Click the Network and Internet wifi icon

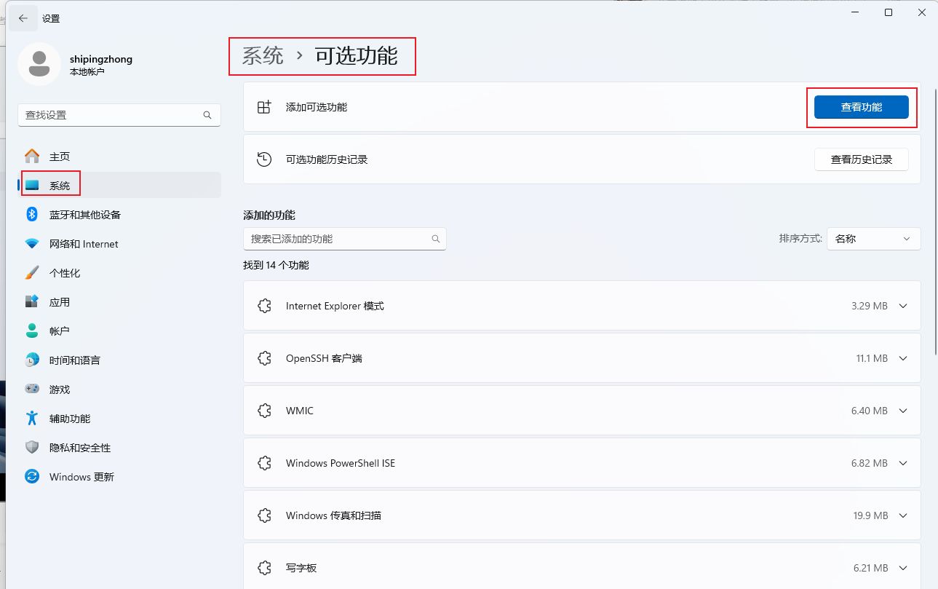(32, 244)
